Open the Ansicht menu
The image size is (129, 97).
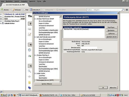click(x=17, y=1)
